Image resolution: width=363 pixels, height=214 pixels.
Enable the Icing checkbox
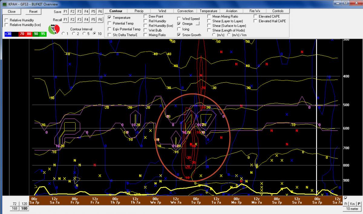(179, 29)
